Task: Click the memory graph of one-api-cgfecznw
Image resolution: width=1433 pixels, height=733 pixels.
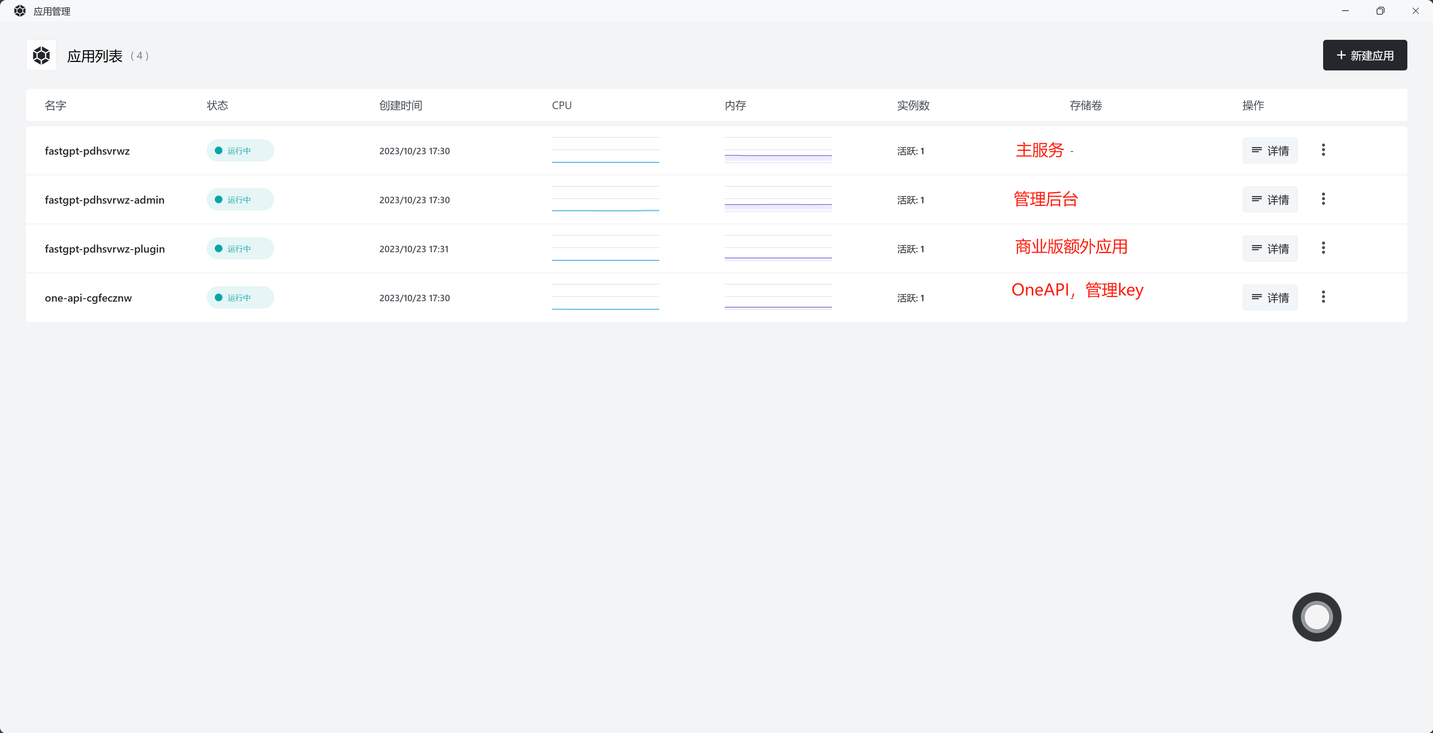Action: tap(778, 297)
